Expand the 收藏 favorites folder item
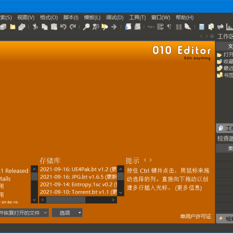Image resolution: width=233 pixels, height=233 pixels. (x=225, y=61)
